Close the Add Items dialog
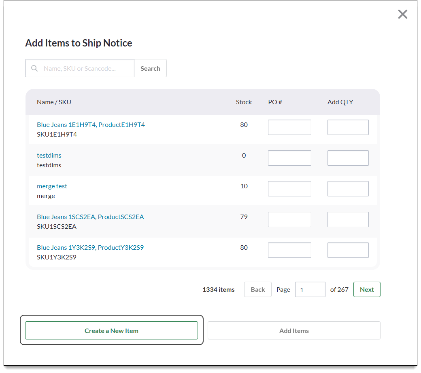 tap(402, 15)
